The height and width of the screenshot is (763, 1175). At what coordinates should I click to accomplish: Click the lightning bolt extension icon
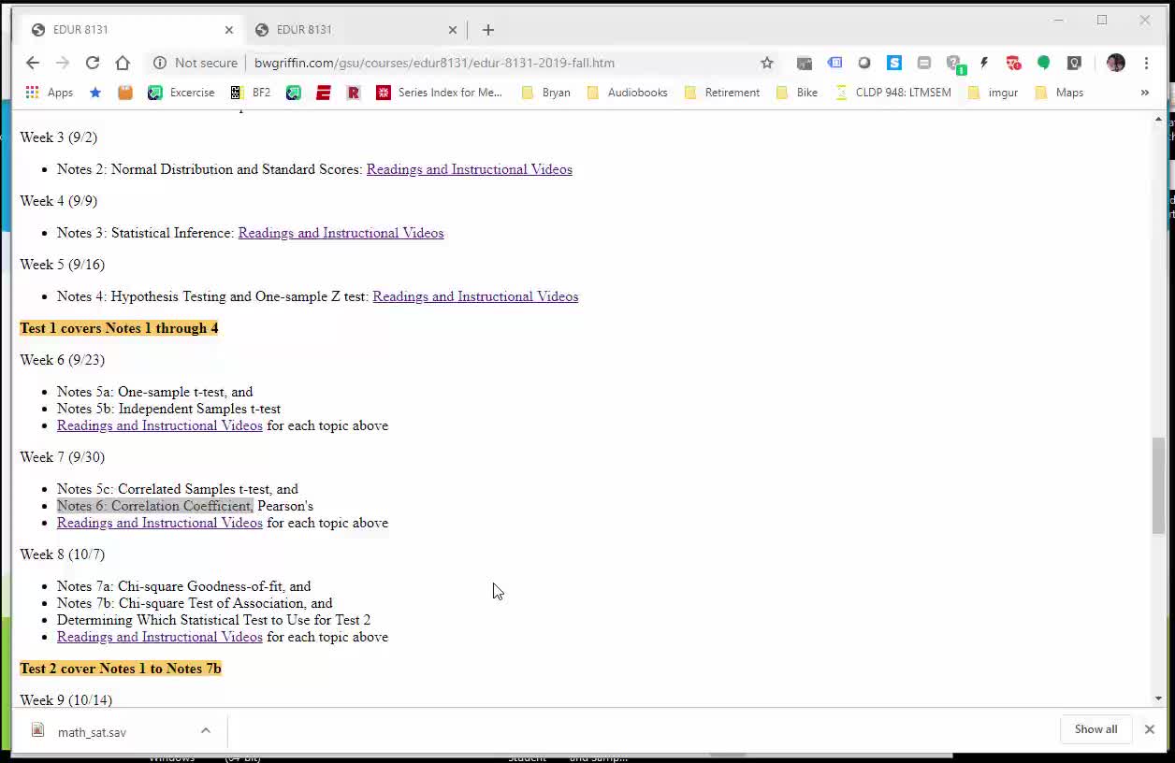tap(984, 63)
